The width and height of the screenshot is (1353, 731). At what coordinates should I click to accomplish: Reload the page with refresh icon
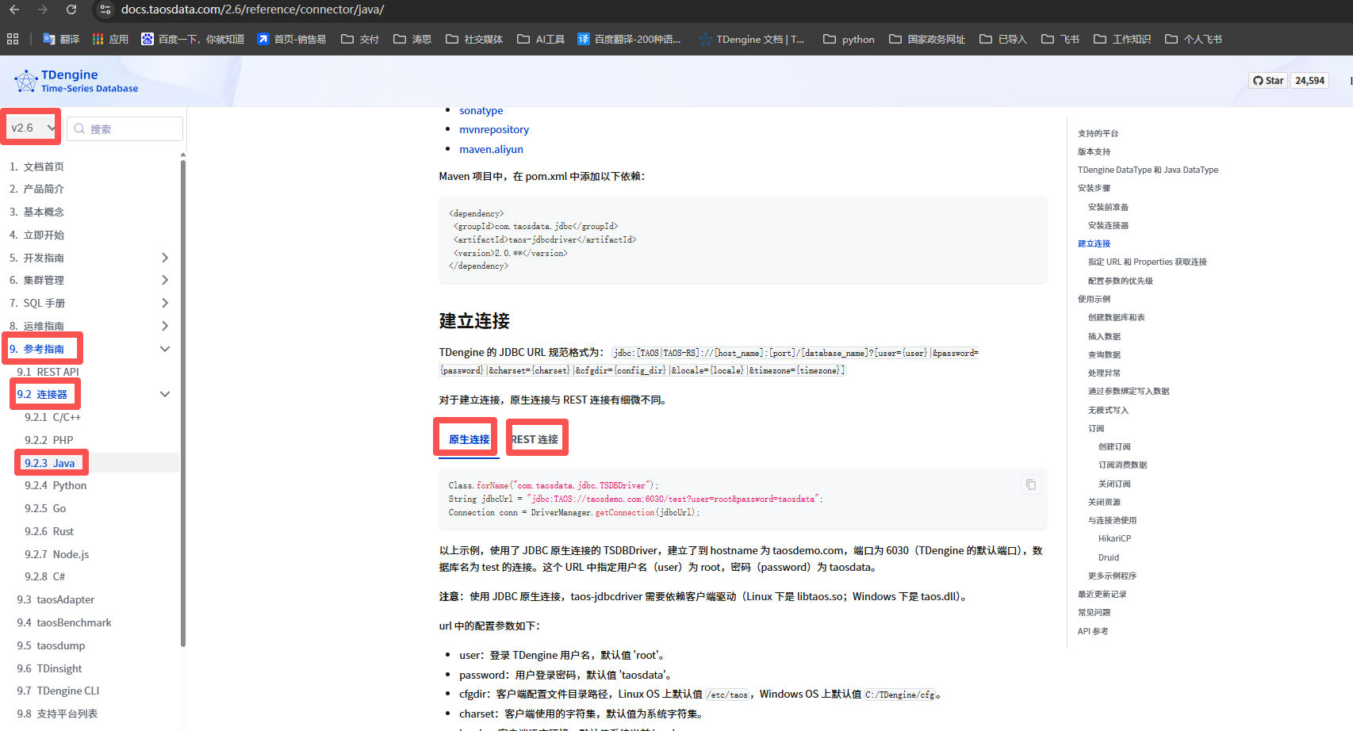(x=71, y=10)
